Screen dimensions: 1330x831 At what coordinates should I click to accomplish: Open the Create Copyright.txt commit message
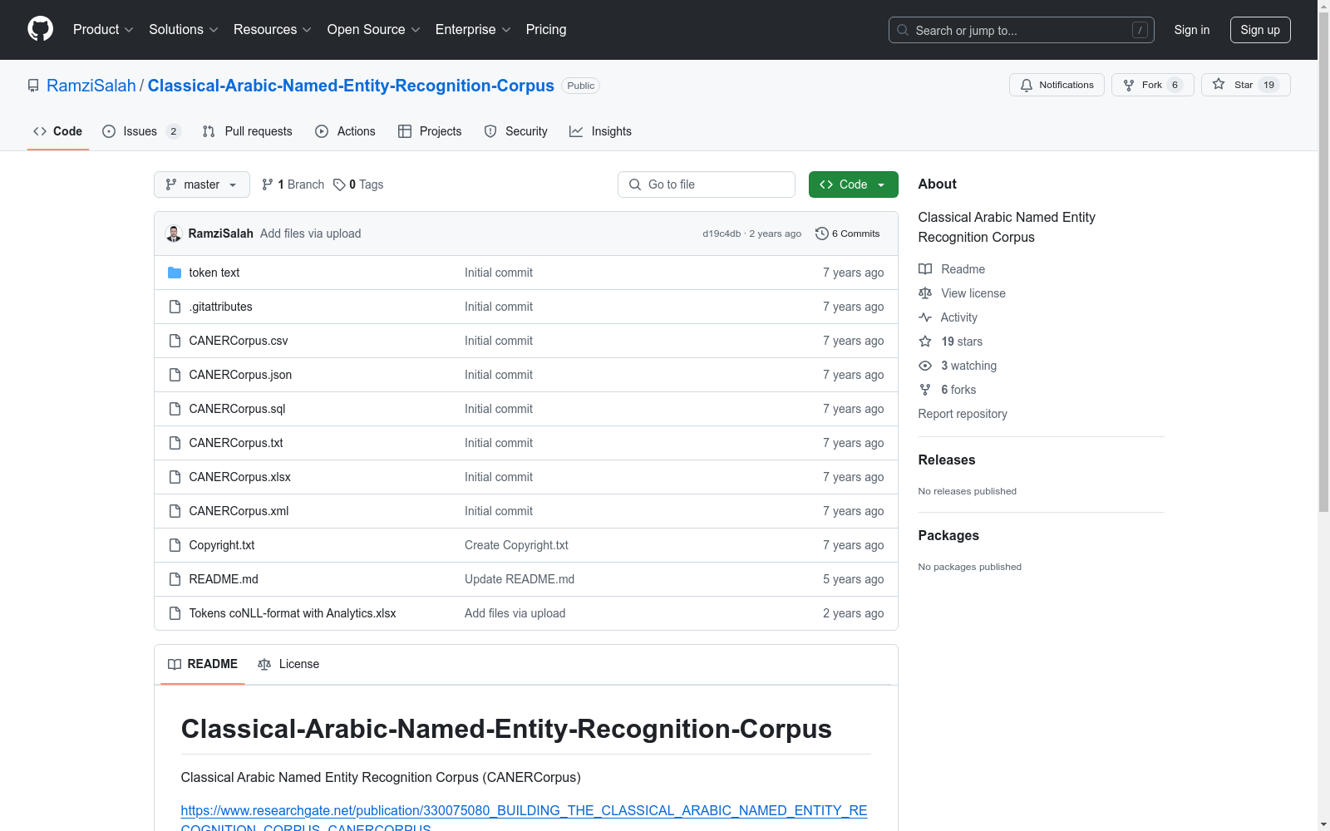coord(516,545)
